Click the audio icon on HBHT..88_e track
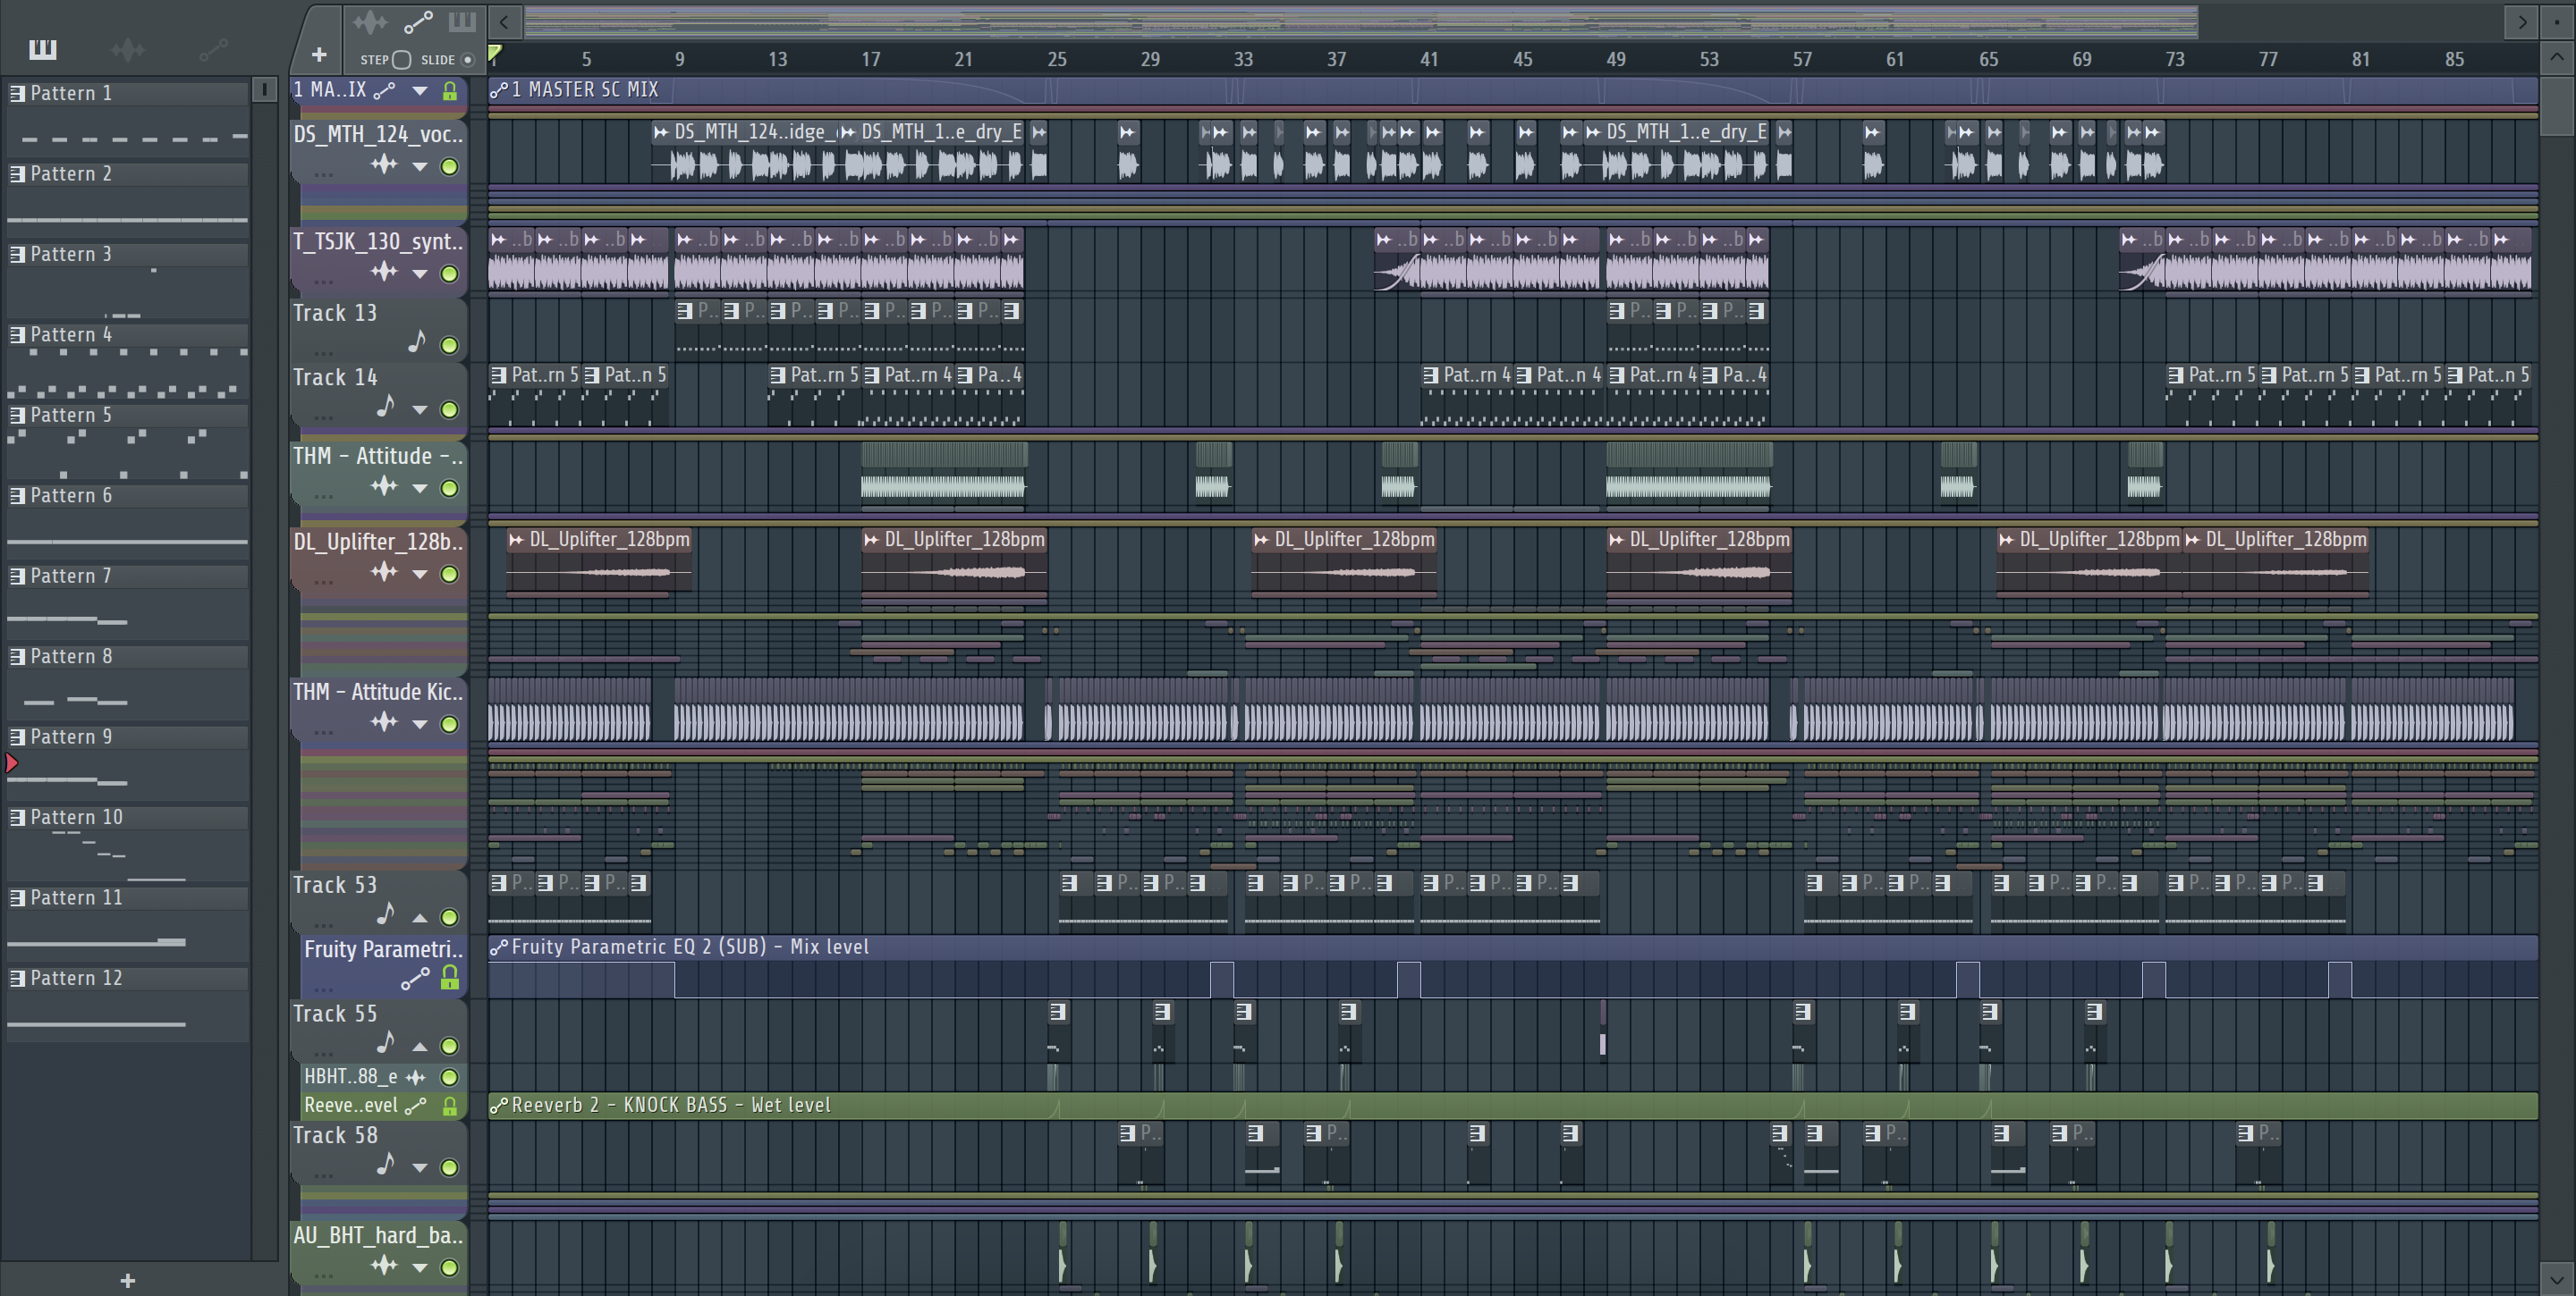 416,1077
